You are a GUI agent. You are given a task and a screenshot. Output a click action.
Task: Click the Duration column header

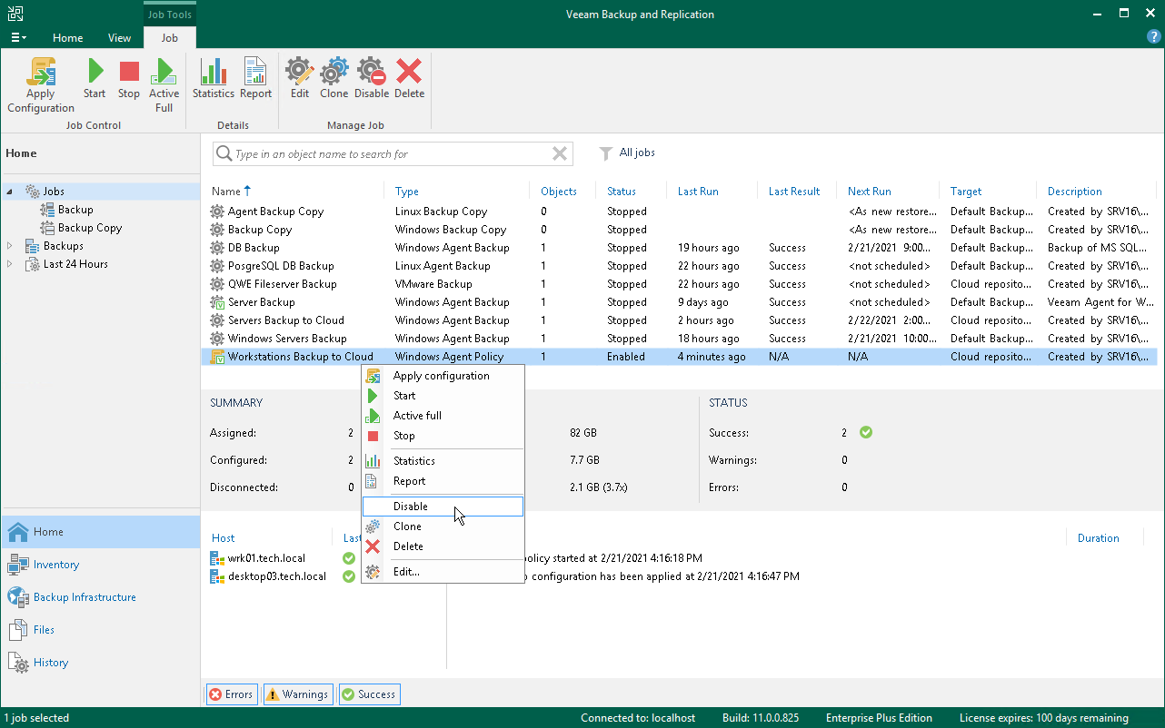coord(1098,538)
